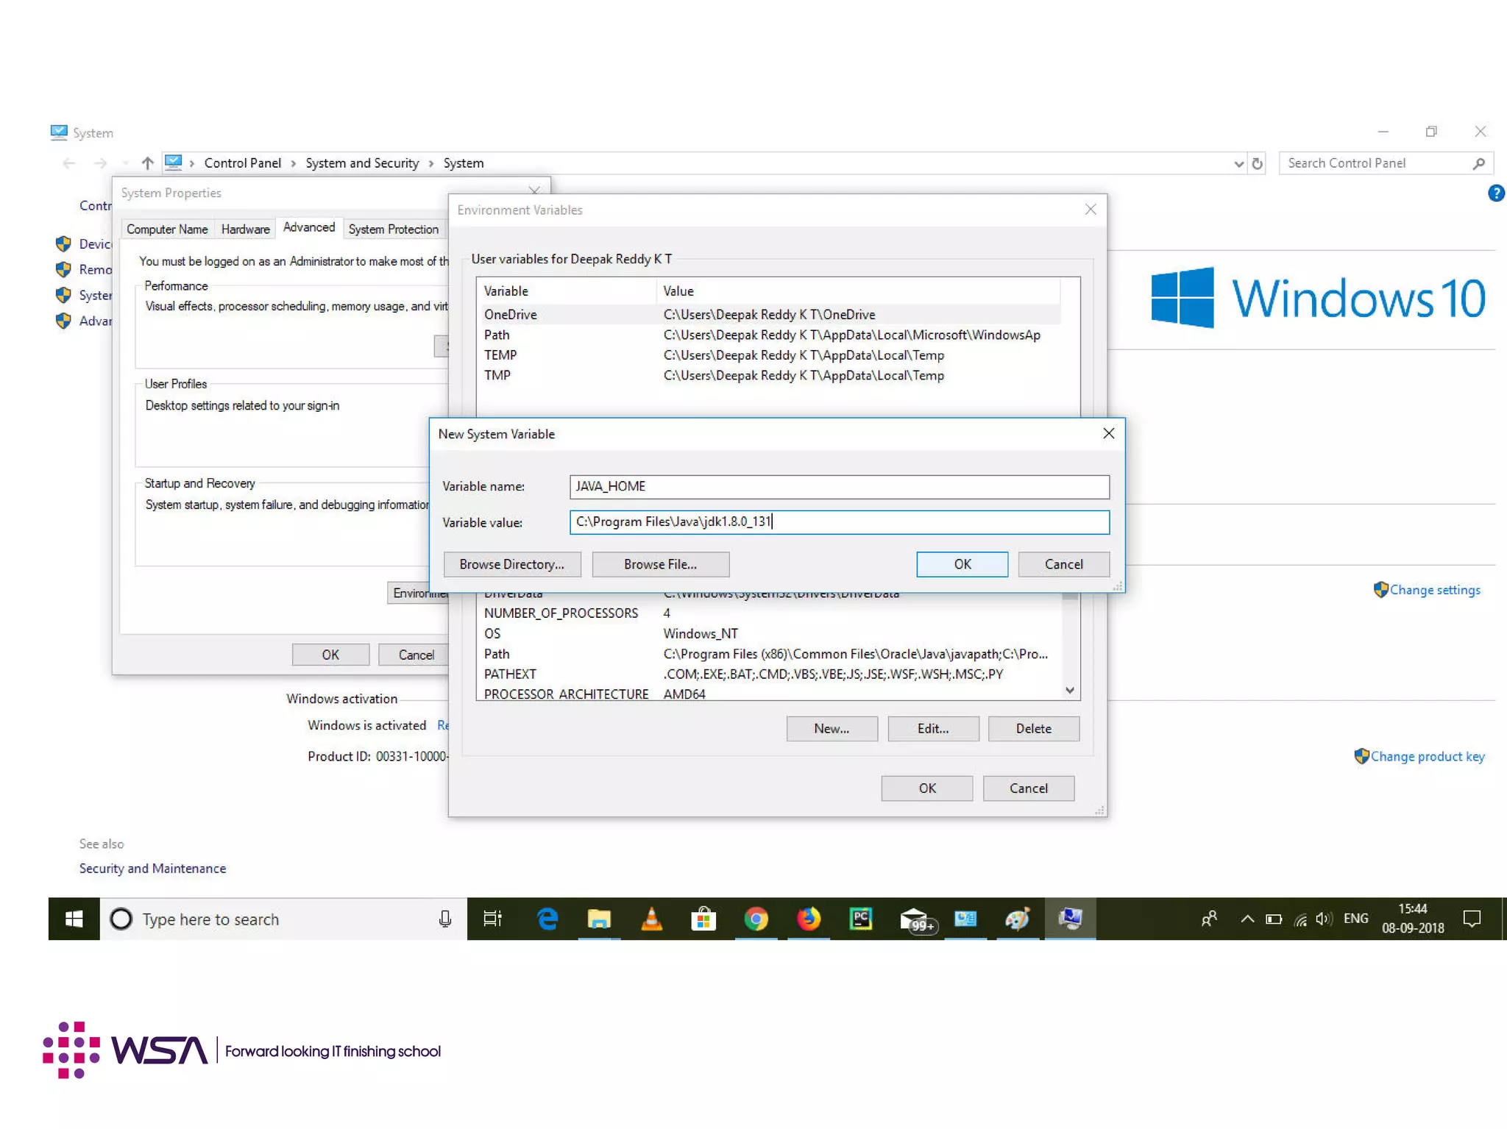The height and width of the screenshot is (1129, 1507).
Task: Click the Variable column header
Action: (566, 291)
